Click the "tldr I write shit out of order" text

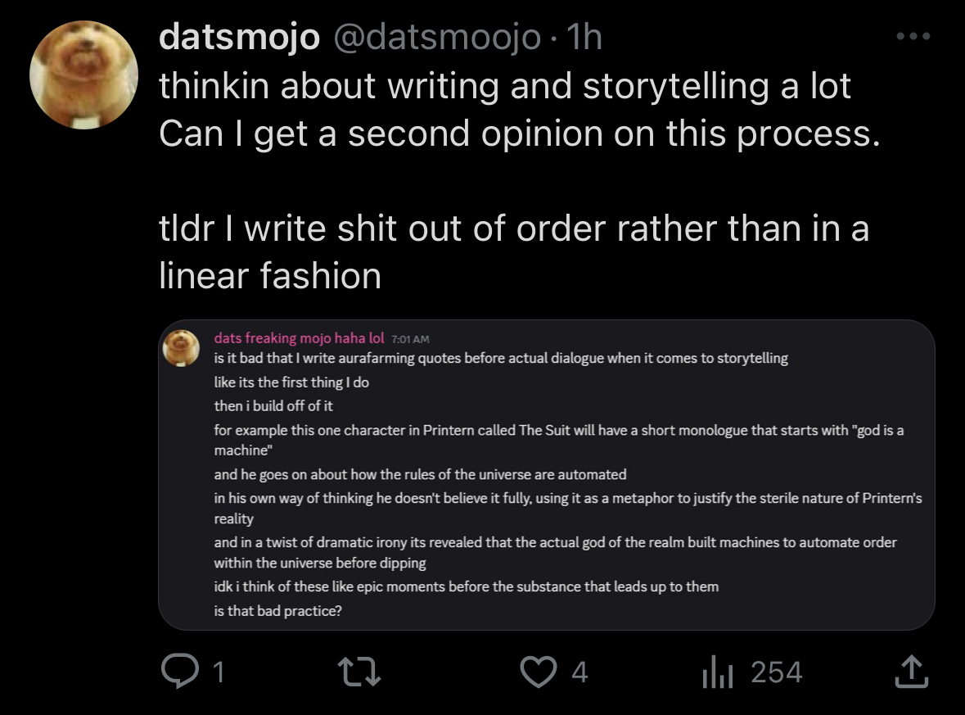pyautogui.click(x=513, y=229)
